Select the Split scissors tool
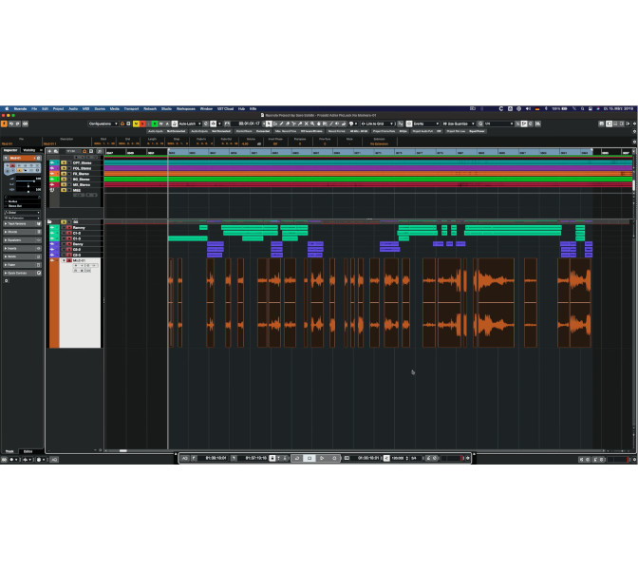This screenshot has height=570, width=638. click(293, 123)
